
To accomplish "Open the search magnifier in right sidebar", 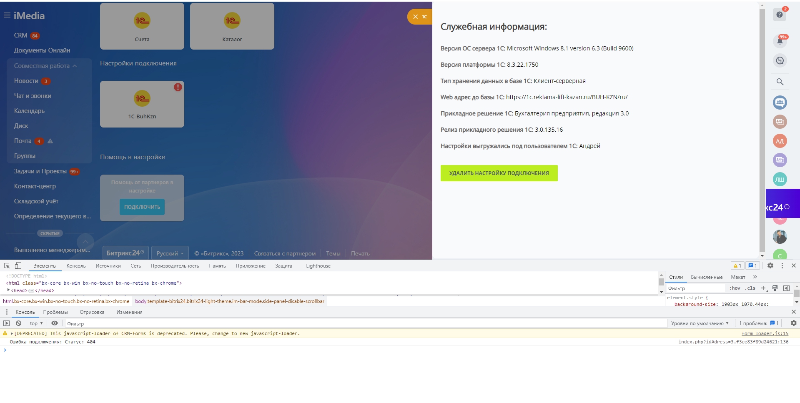I will tap(780, 82).
